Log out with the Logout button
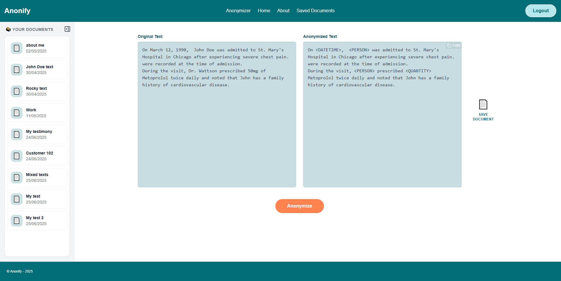This screenshot has height=281, width=561. pyautogui.click(x=541, y=11)
